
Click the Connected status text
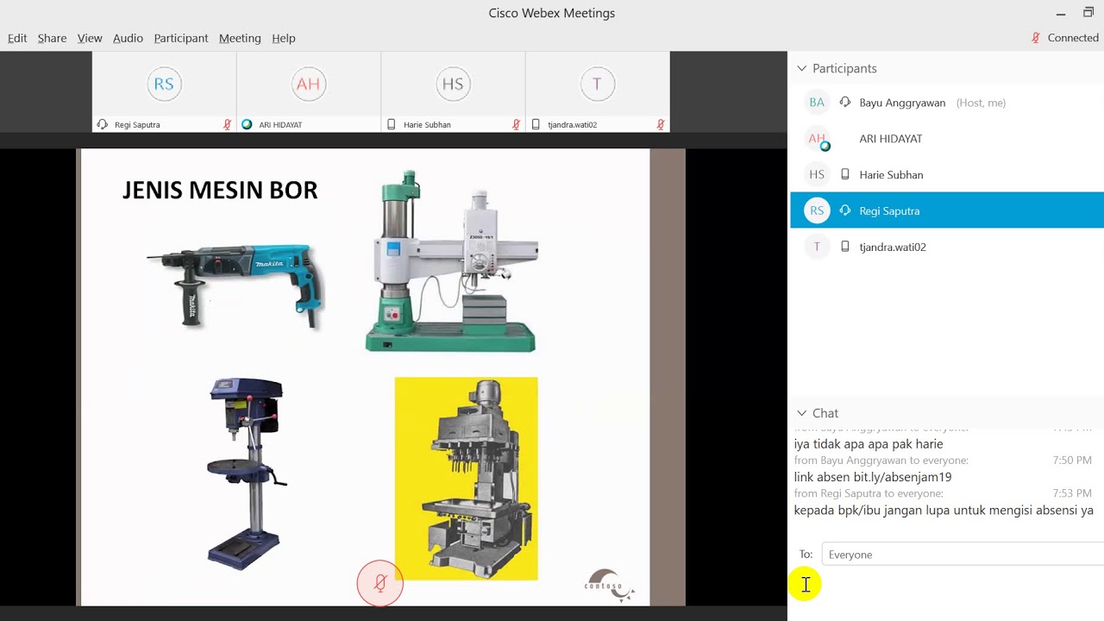coord(1073,38)
